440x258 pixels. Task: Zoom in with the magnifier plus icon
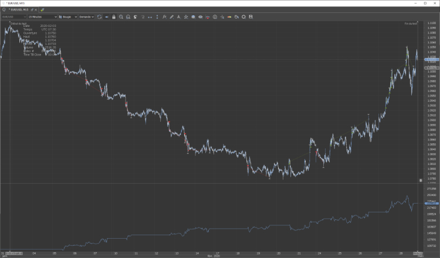pyautogui.click(x=121, y=17)
